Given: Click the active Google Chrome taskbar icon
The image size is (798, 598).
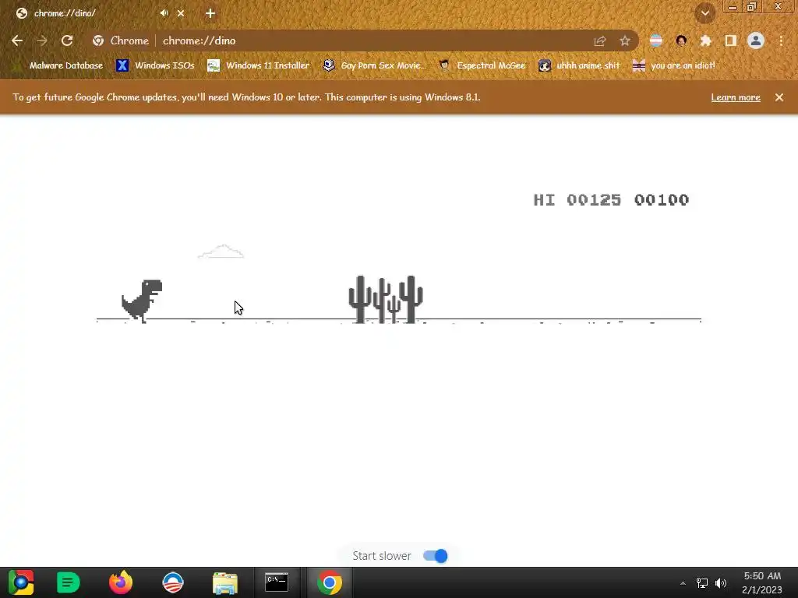Looking at the screenshot, I should coord(330,582).
